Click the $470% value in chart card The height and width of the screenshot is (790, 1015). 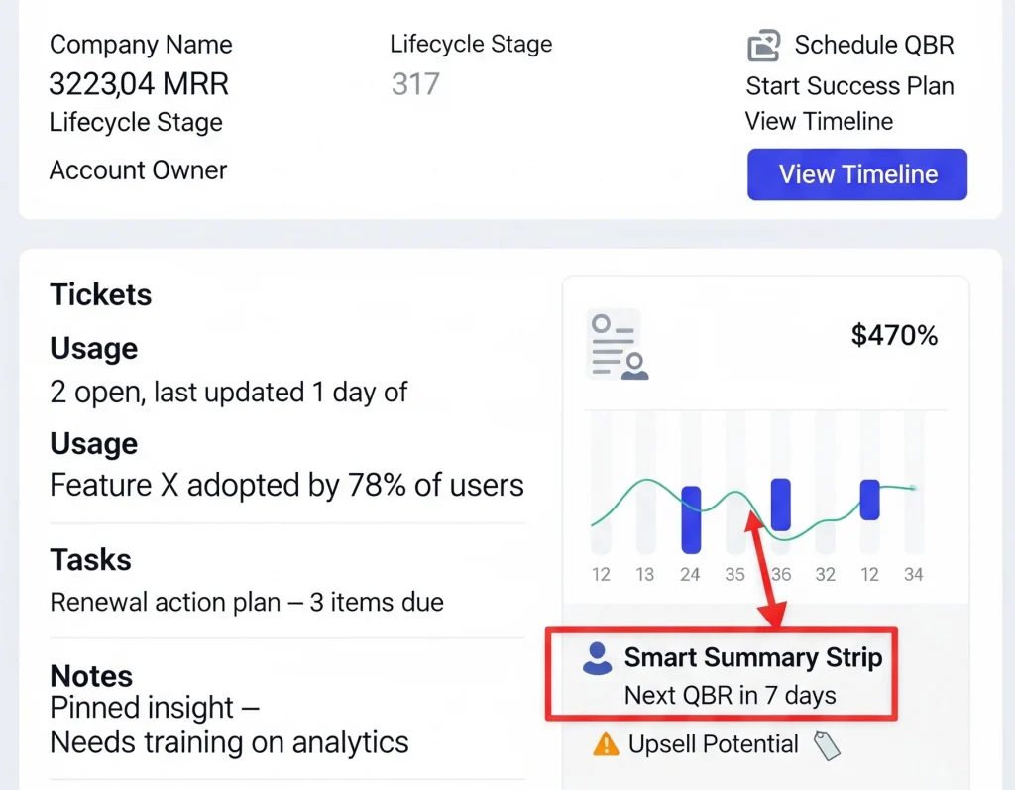[x=894, y=336]
